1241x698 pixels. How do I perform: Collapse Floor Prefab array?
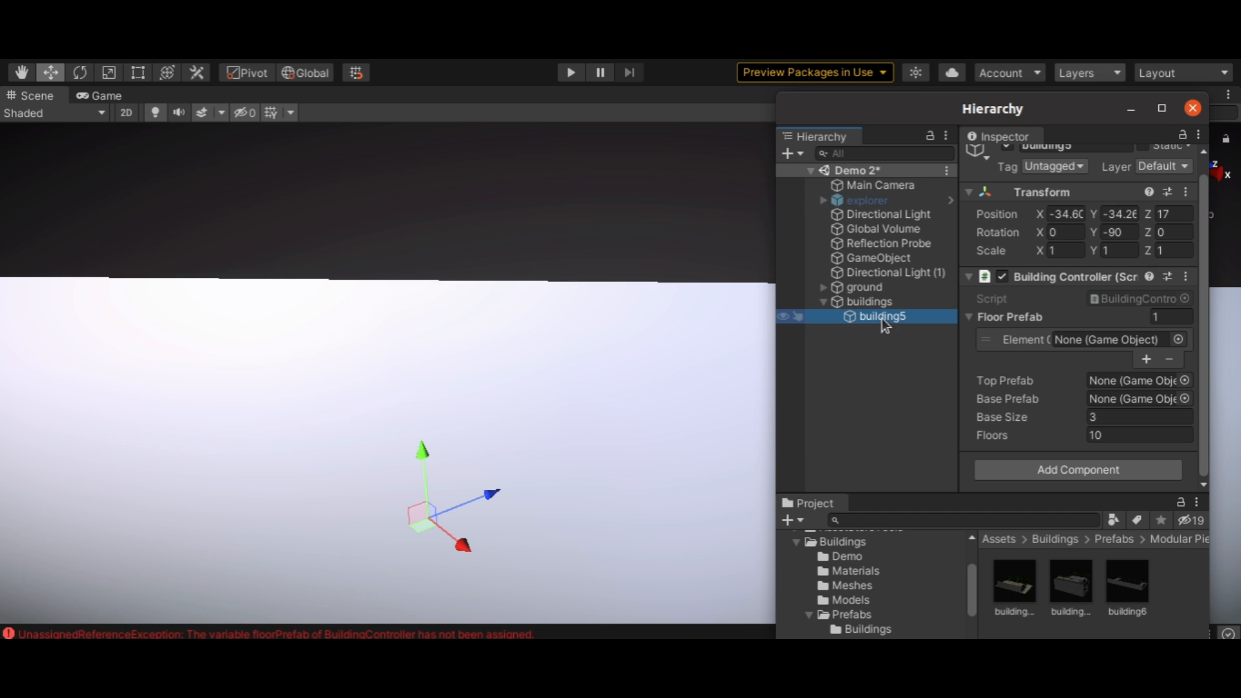point(969,317)
